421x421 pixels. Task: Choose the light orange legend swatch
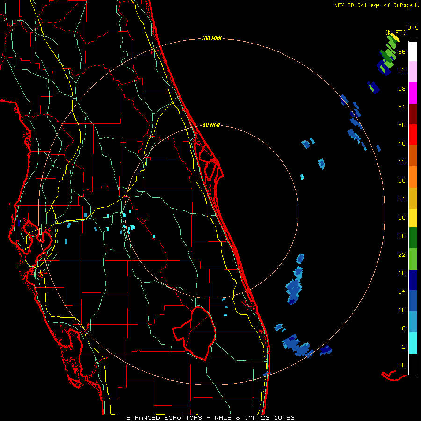click(x=413, y=177)
